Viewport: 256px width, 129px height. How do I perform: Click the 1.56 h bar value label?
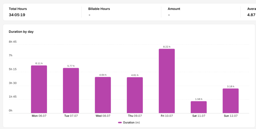click(x=199, y=99)
